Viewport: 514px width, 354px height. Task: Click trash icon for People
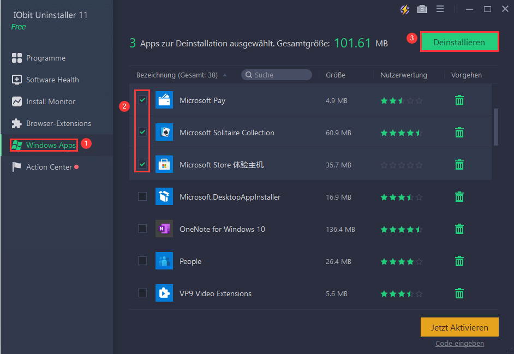click(x=459, y=261)
